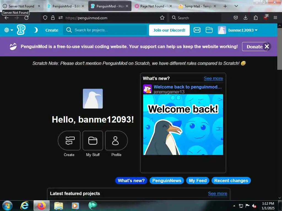
Task: Open site permissions icon in address bar
Action: [61, 18]
